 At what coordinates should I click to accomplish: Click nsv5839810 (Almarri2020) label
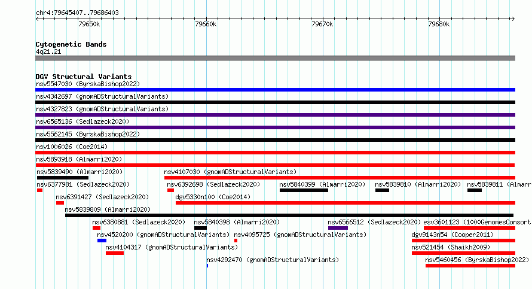418,184
